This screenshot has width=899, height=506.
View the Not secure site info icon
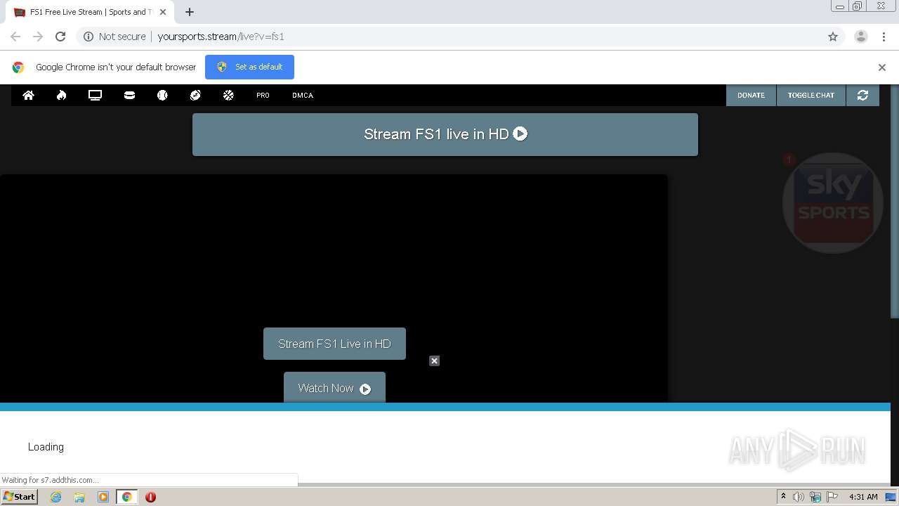[x=88, y=37]
